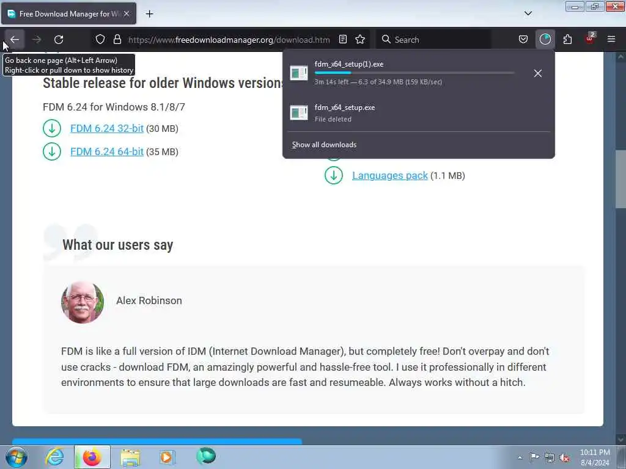626x469 pixels.
Task: Download FDM 6.24 64-bit link
Action: (106, 151)
